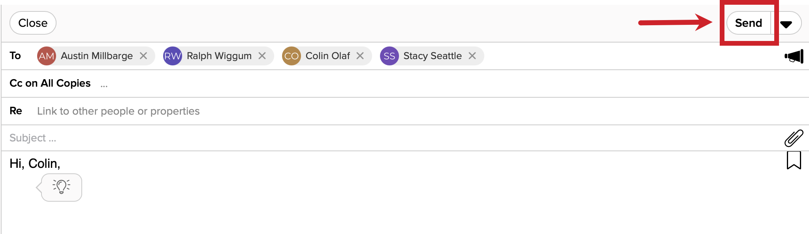Remove Colin Olaf recipient chip
Viewport: 809px width, 234px height.
tap(360, 56)
